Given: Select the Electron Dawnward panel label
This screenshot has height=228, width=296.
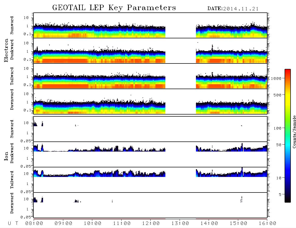Looking at the screenshot, I should pyautogui.click(x=12, y=99).
